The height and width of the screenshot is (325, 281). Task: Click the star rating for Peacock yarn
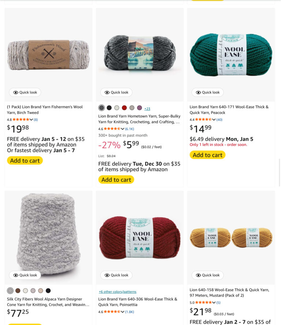tap(203, 119)
